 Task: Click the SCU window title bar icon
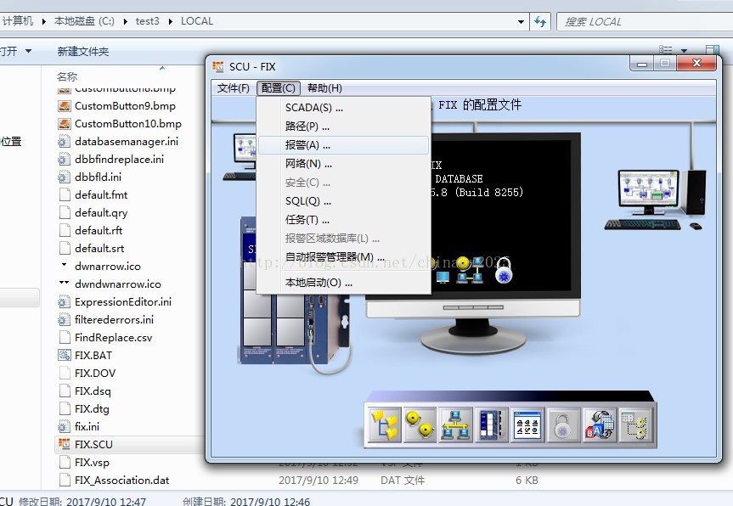pyautogui.click(x=217, y=66)
